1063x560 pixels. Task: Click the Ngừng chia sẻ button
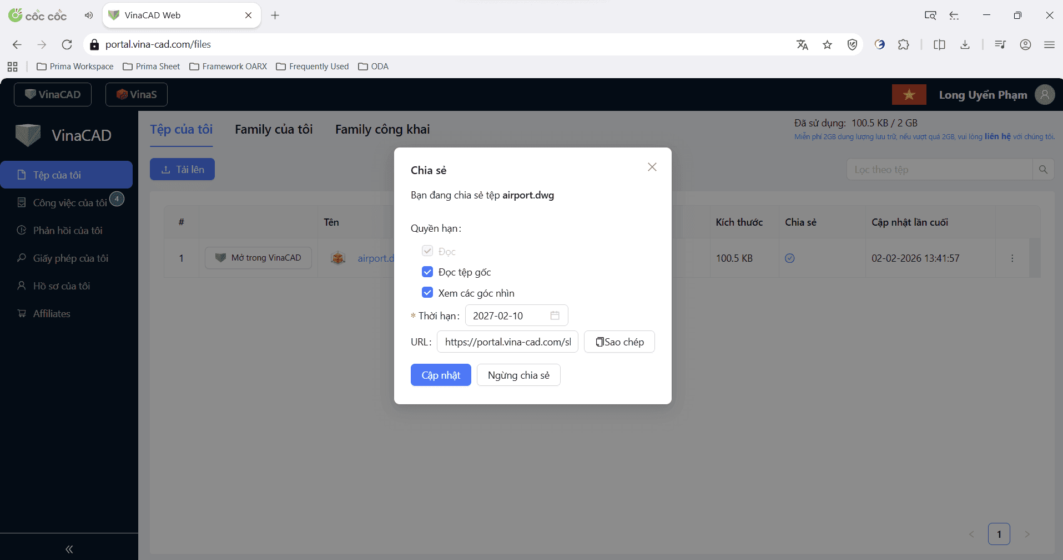click(518, 375)
